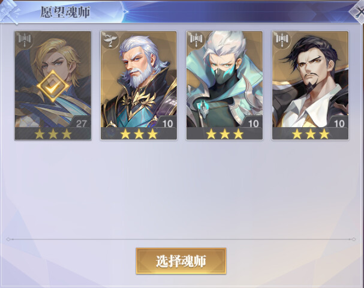The image size is (364, 288).
Task: Select the white-bearded elder soul master card
Action: click(x=139, y=85)
